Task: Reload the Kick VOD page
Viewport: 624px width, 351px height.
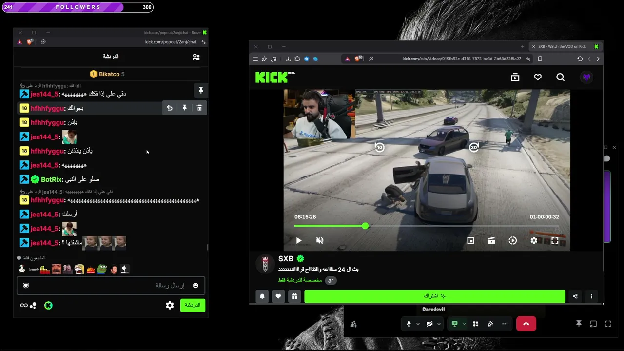Action: coord(580,59)
